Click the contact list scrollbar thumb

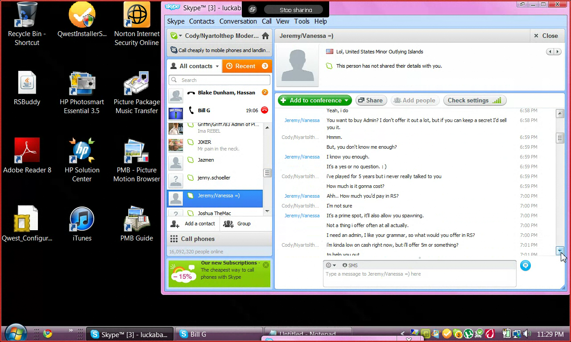click(267, 173)
